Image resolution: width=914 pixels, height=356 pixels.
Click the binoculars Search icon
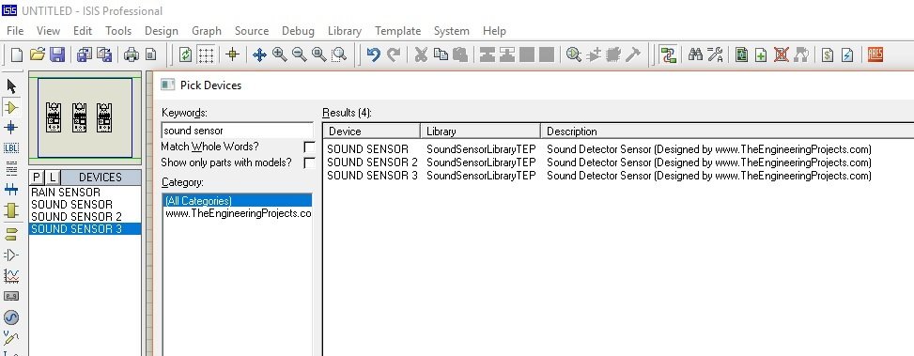pos(695,54)
